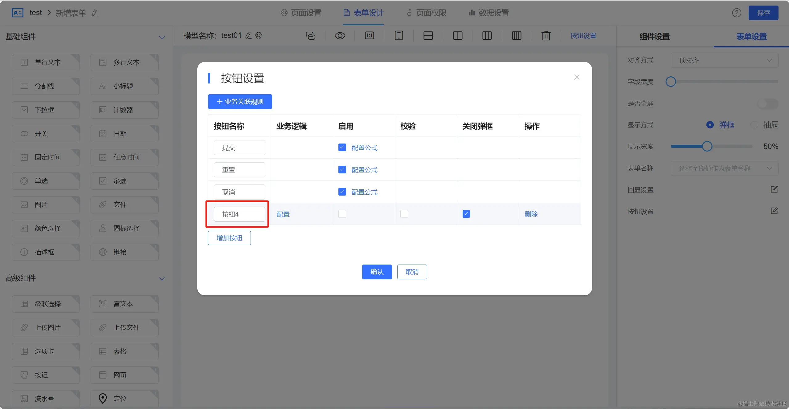Select the two-column layout icon
789x409 pixels.
458,36
